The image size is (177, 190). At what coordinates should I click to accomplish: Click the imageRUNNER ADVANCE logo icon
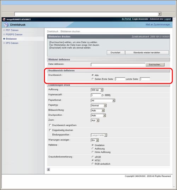click(x=4, y=19)
